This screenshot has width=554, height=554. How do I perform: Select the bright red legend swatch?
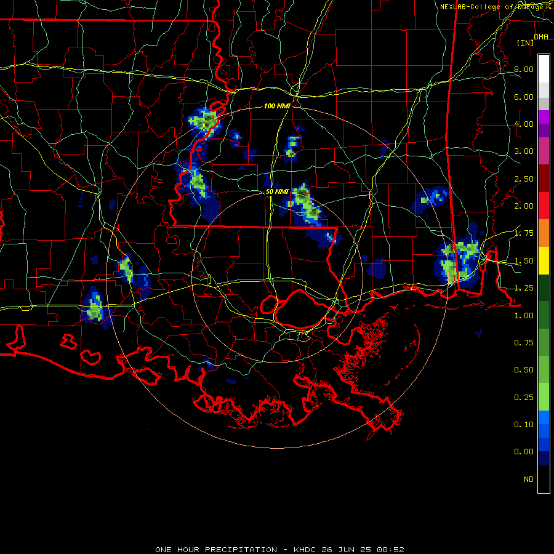tap(544, 206)
